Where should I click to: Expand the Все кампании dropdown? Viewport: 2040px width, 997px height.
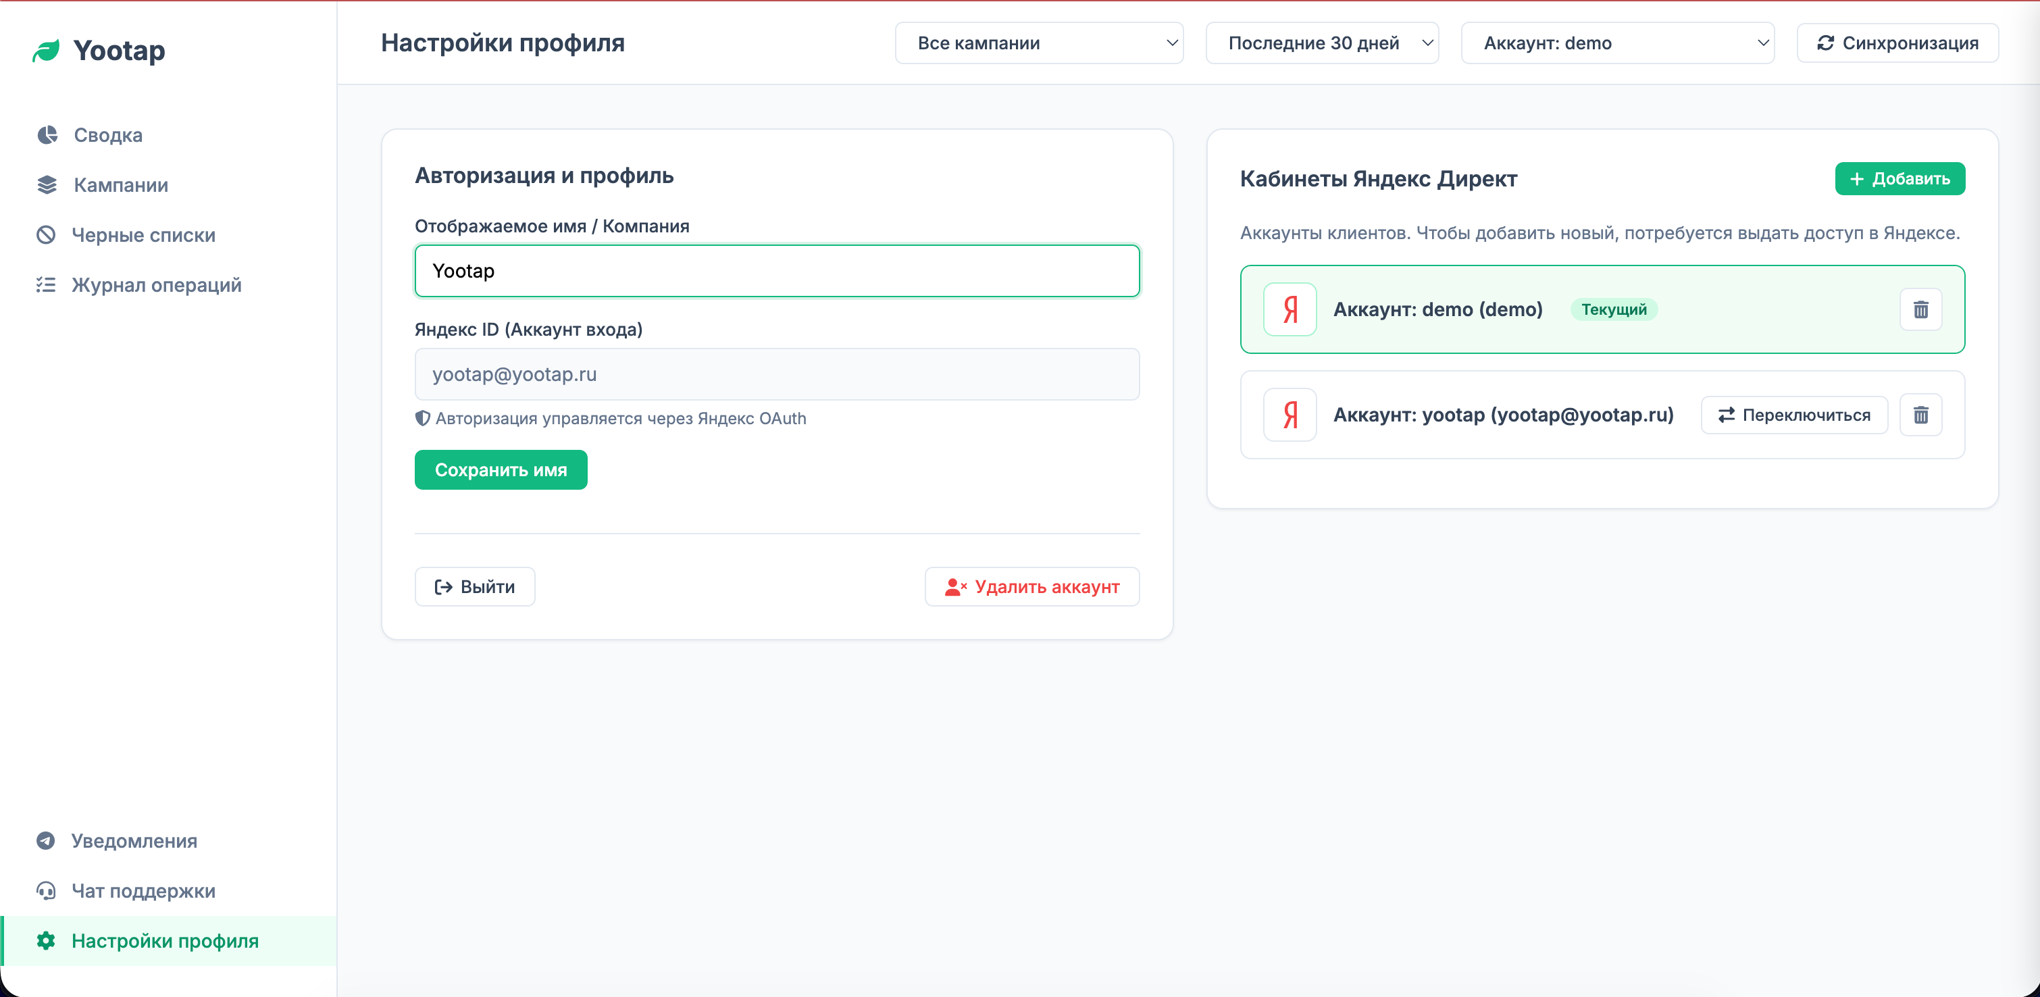(1039, 43)
